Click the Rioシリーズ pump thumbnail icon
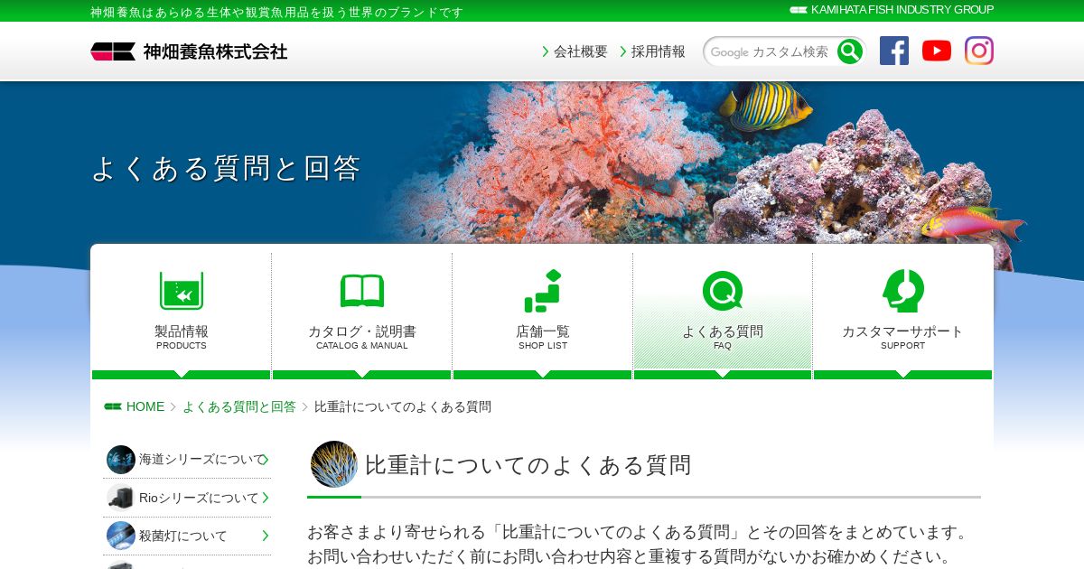The height and width of the screenshot is (569, 1084). tap(121, 498)
